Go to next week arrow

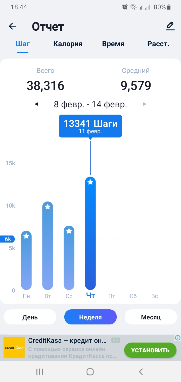(145, 104)
